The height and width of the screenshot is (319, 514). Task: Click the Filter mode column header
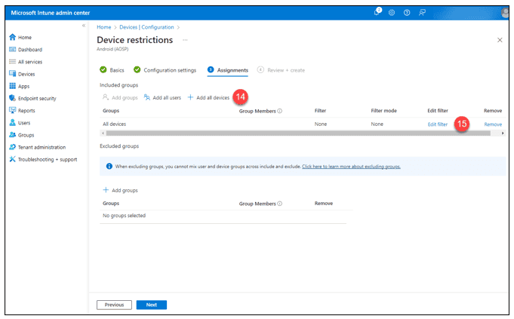click(x=384, y=111)
